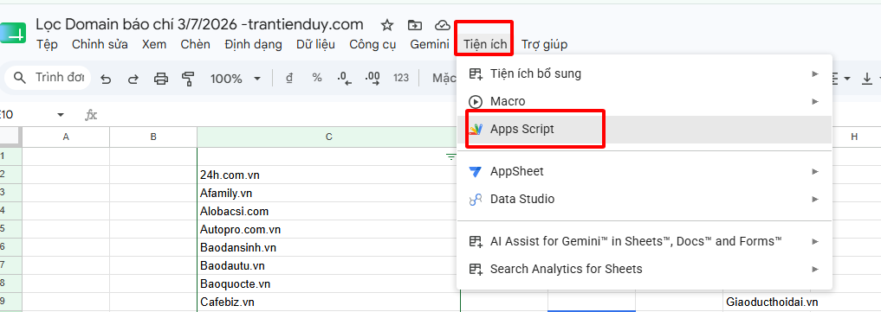Undo the last action
Viewport: 881px width, 312px height.
tap(106, 79)
